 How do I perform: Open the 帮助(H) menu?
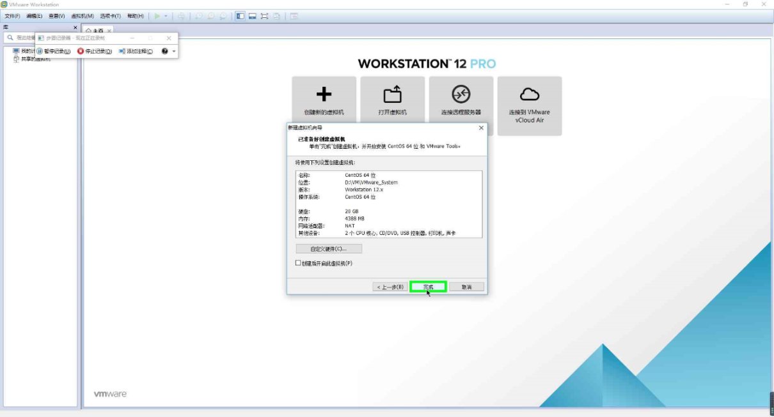pos(135,15)
